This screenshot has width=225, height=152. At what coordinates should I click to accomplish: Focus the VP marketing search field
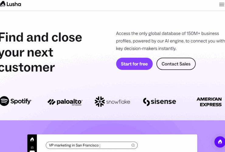click(x=92, y=145)
